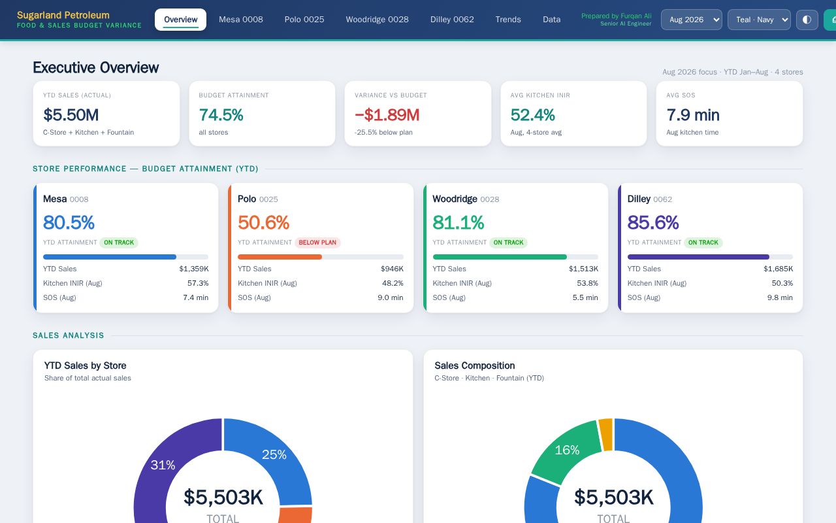The image size is (836, 523).
Task: Open the Woodridge 0028 tab
Action: 377,20
